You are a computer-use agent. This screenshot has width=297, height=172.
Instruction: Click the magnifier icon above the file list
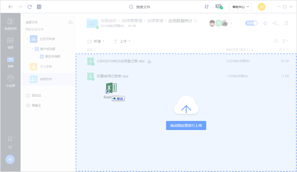pyautogui.click(x=276, y=41)
